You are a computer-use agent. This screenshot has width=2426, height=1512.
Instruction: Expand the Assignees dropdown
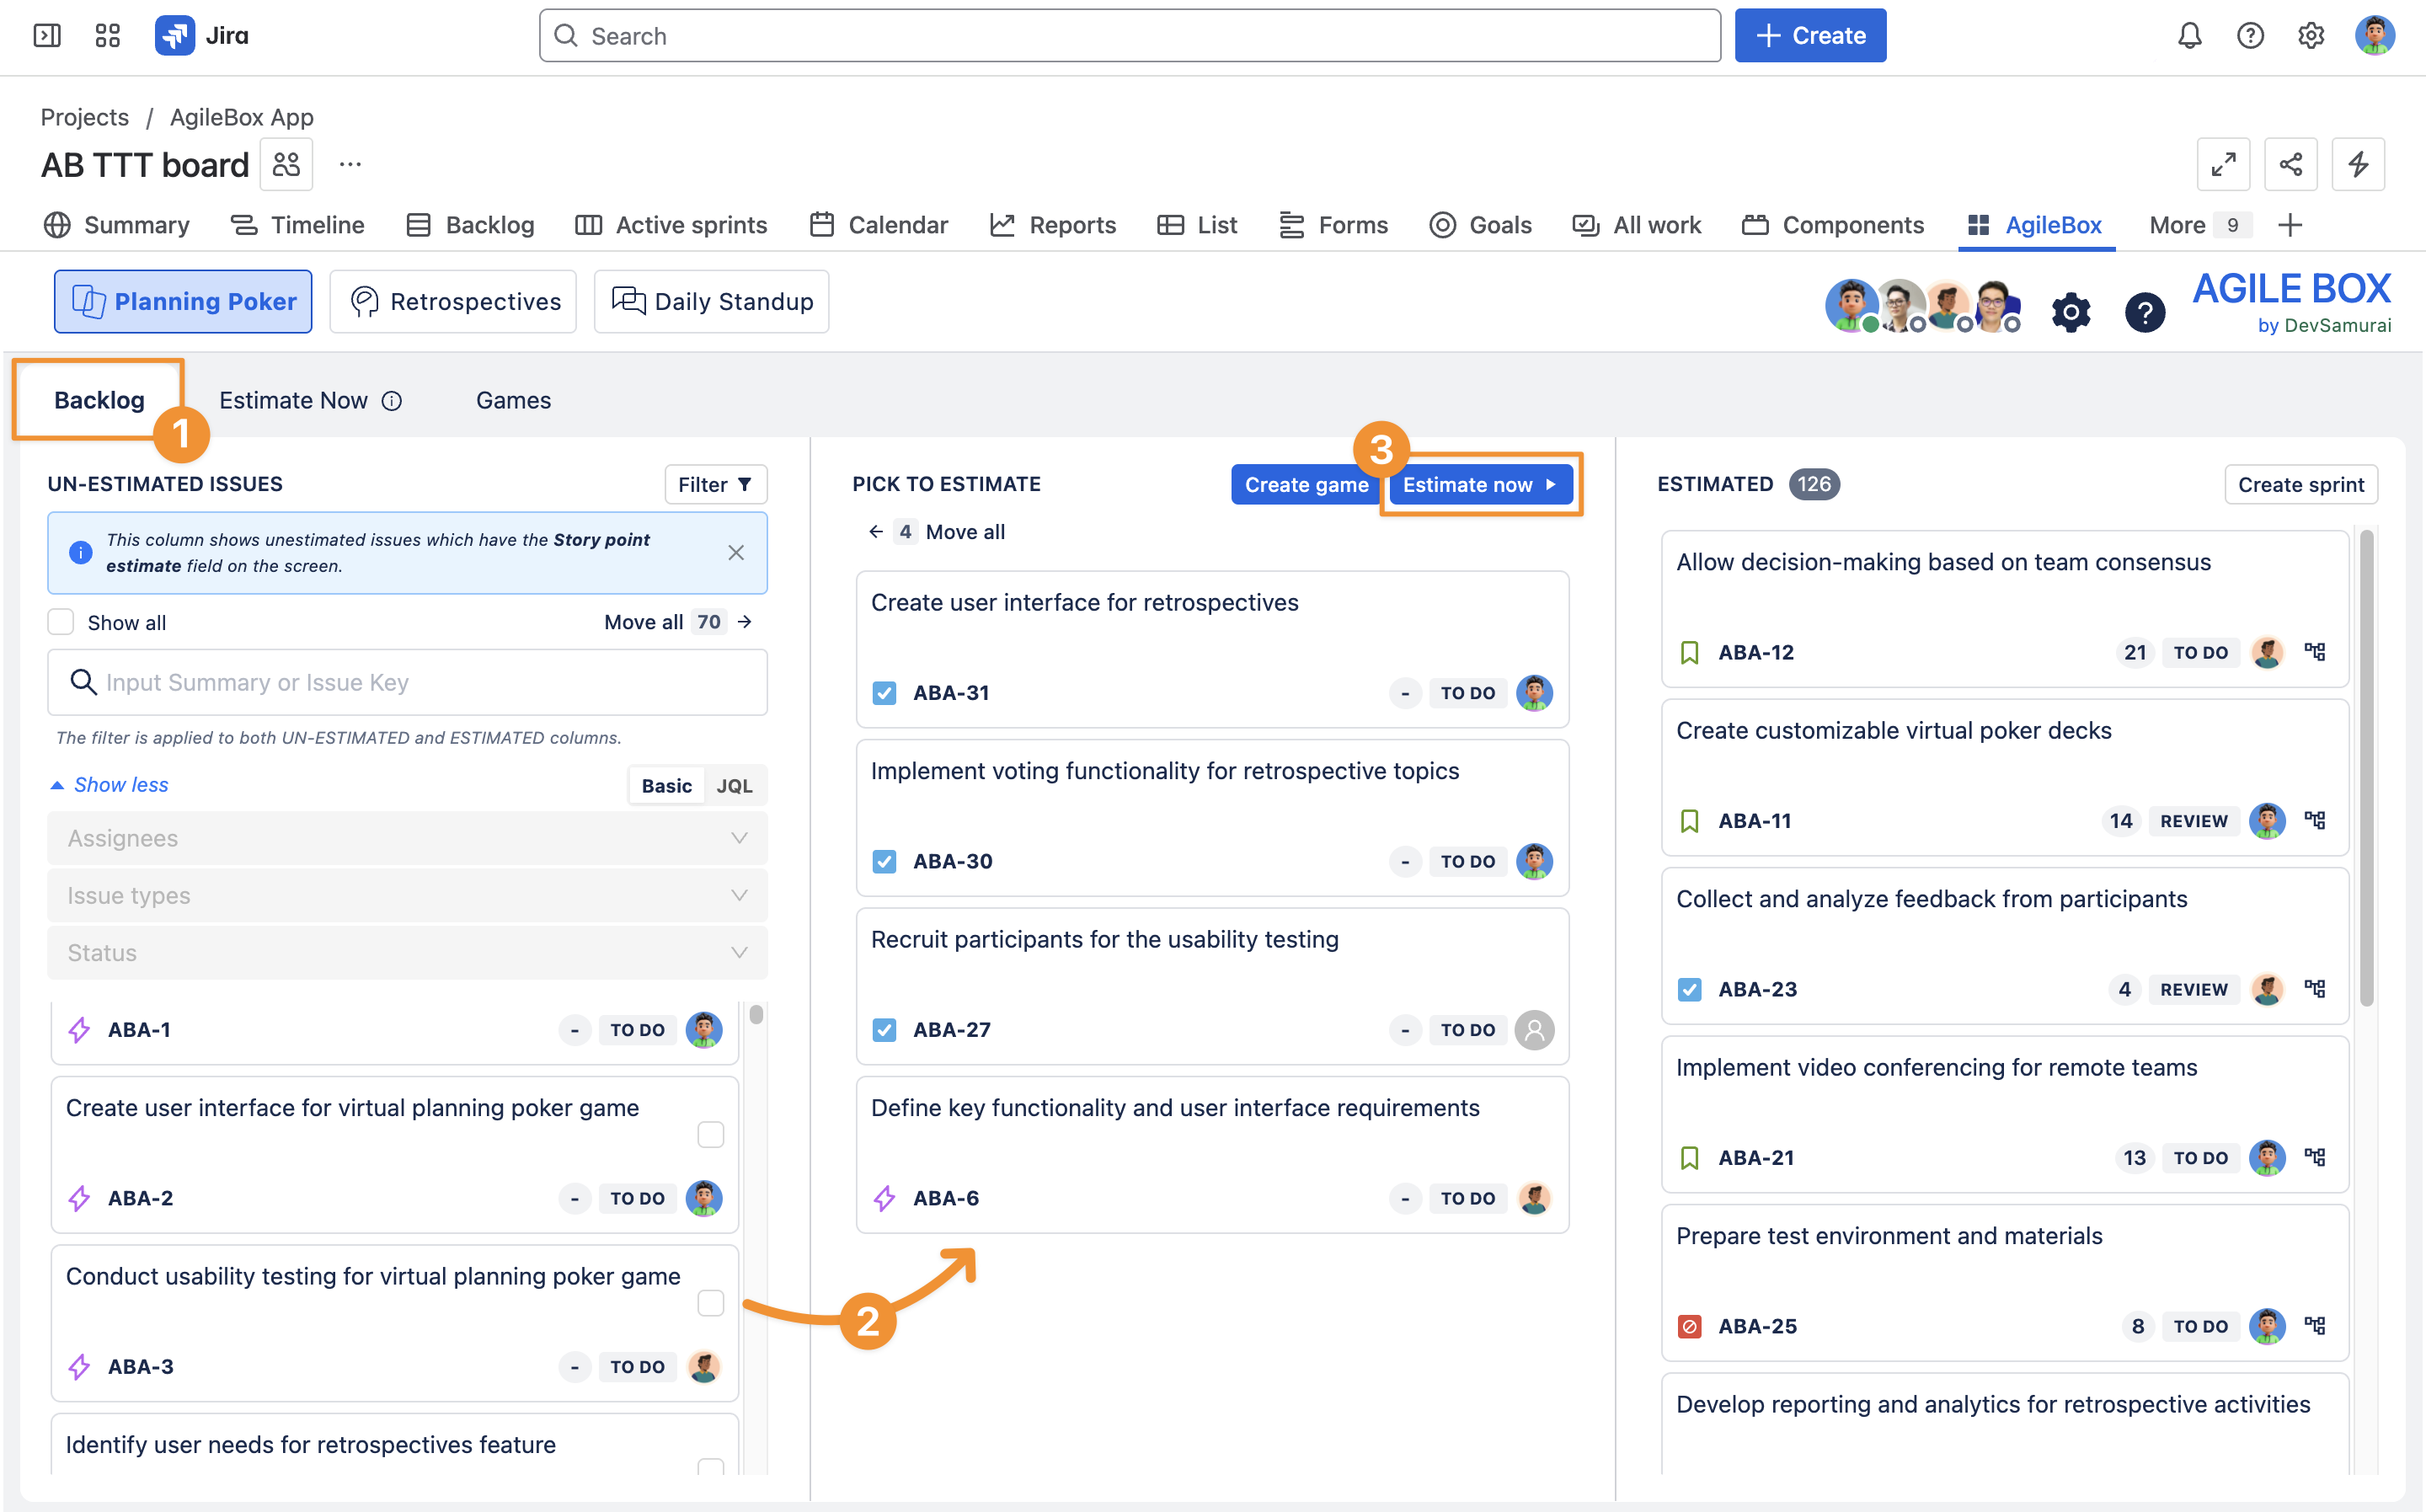click(x=407, y=838)
